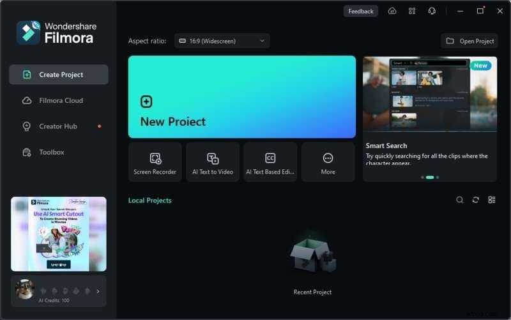The width and height of the screenshot is (511, 320).
Task: Expand the More tools options
Action: [328, 162]
